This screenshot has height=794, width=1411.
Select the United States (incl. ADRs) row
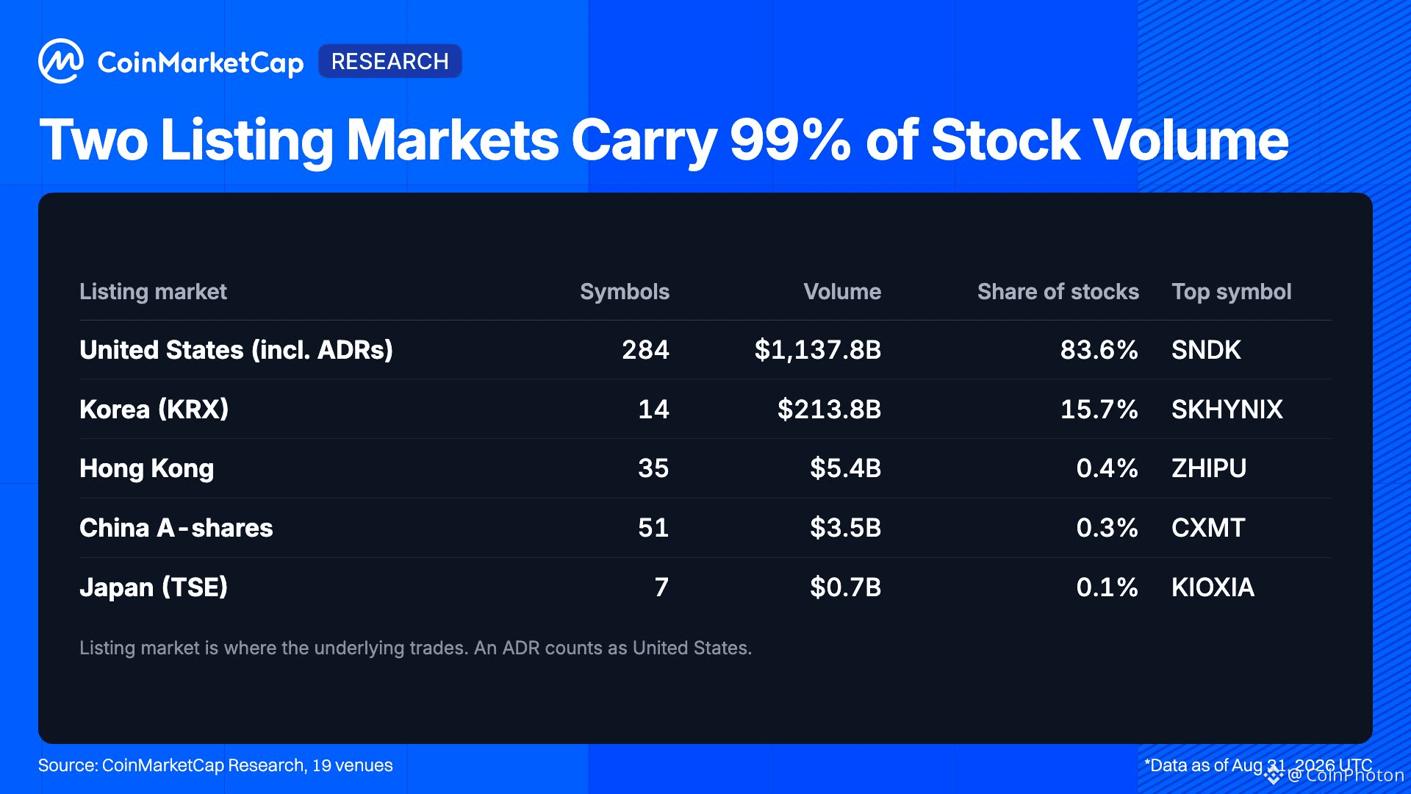click(x=705, y=350)
